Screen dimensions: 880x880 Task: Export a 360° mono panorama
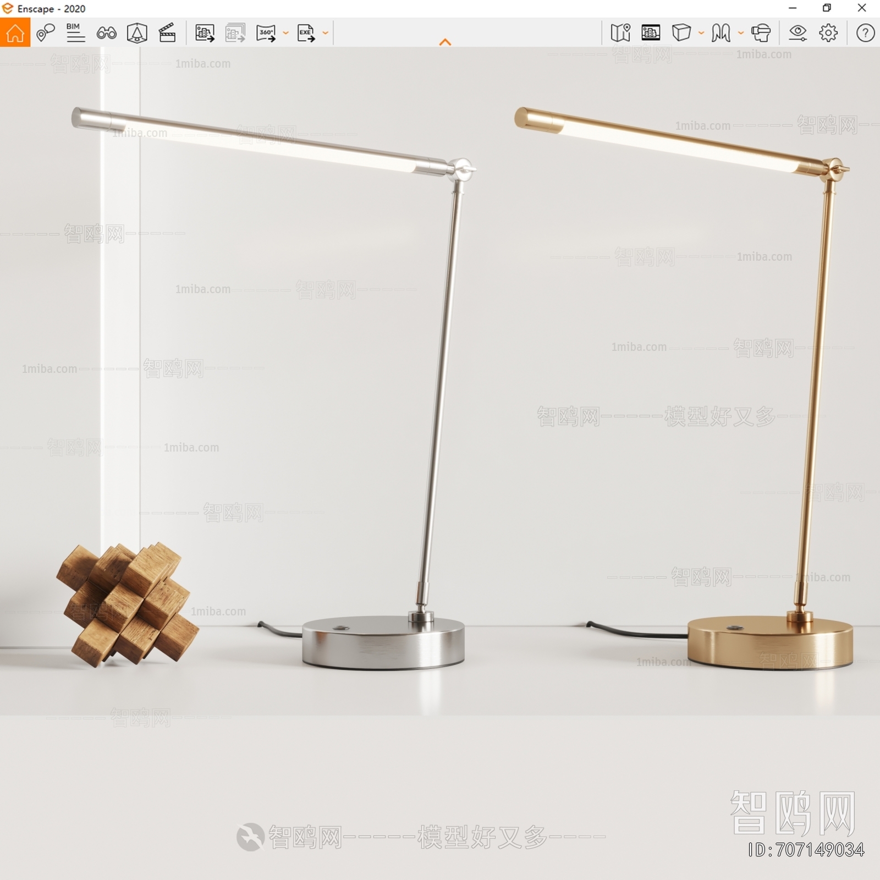[x=266, y=33]
